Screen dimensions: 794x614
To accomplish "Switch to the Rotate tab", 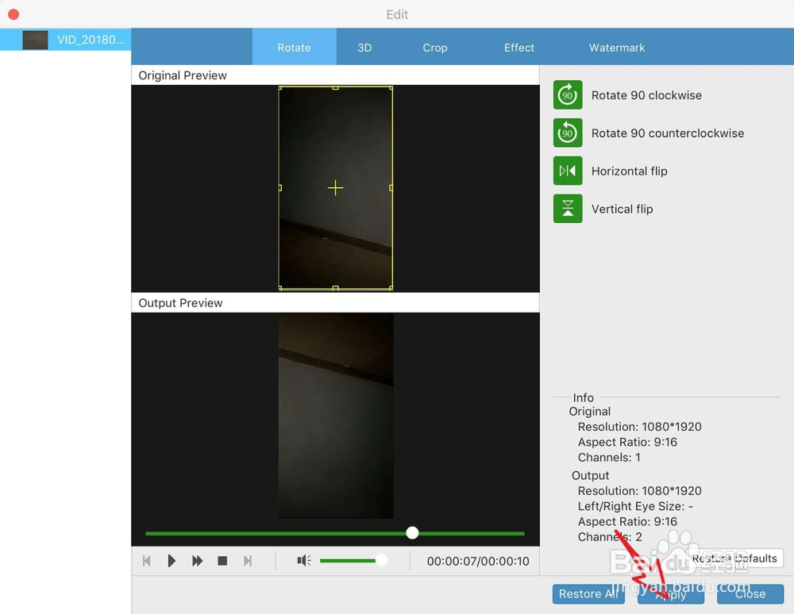I will click(294, 48).
